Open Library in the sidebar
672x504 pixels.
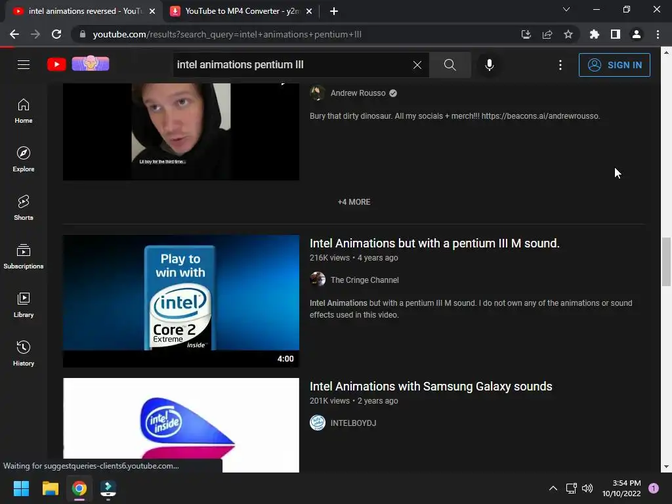[x=24, y=305]
